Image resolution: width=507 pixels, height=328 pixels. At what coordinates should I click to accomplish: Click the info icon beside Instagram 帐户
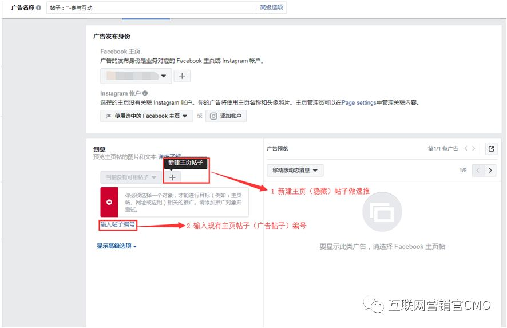click(x=145, y=93)
